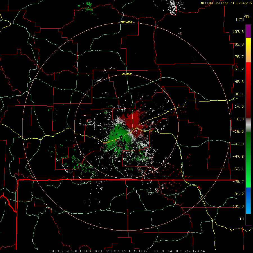
Task: Select the -16.5 velocity scale value
Action: (x=238, y=132)
